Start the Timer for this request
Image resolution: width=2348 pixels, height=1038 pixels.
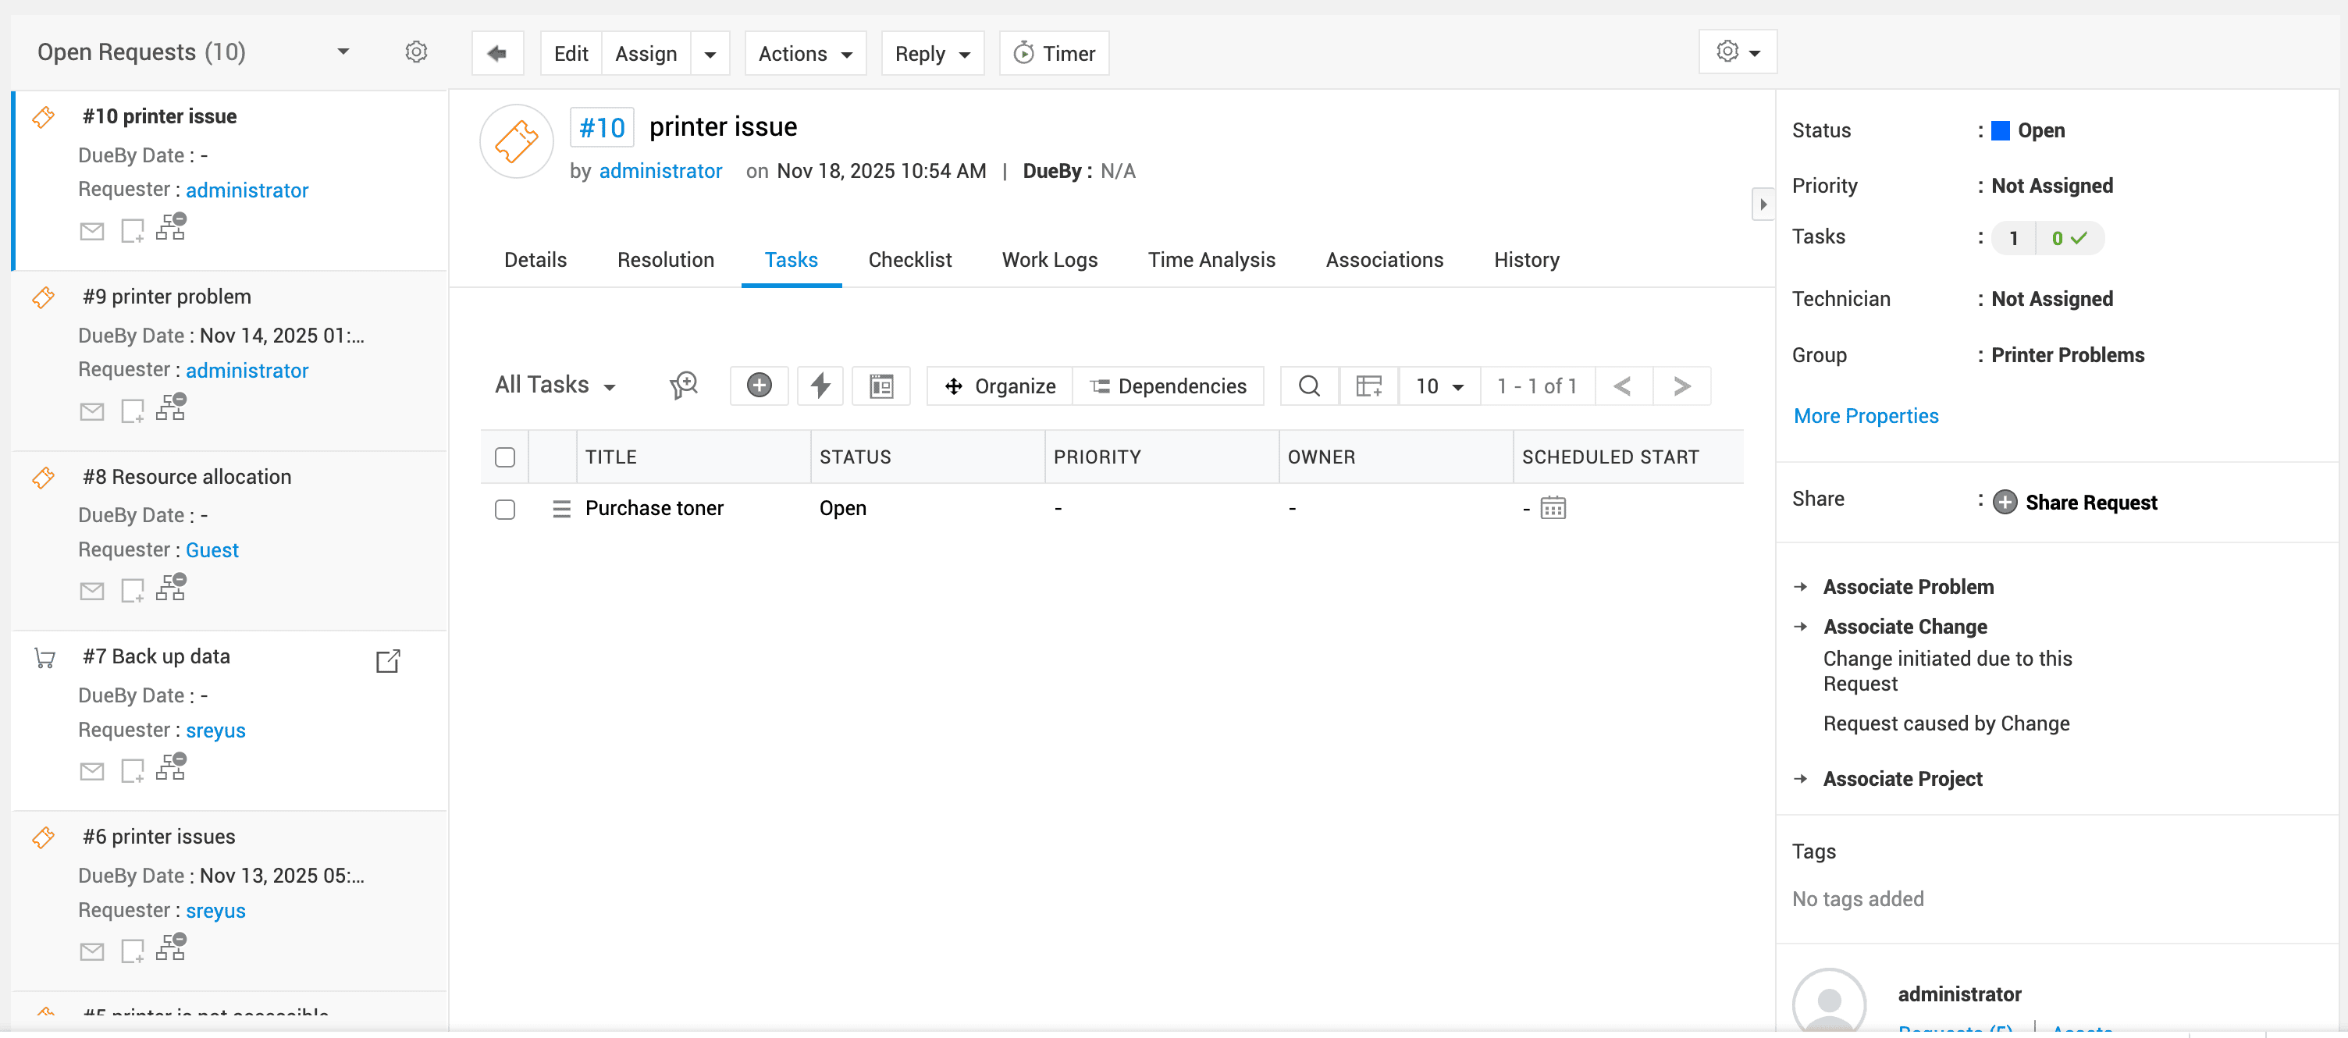coord(1054,54)
